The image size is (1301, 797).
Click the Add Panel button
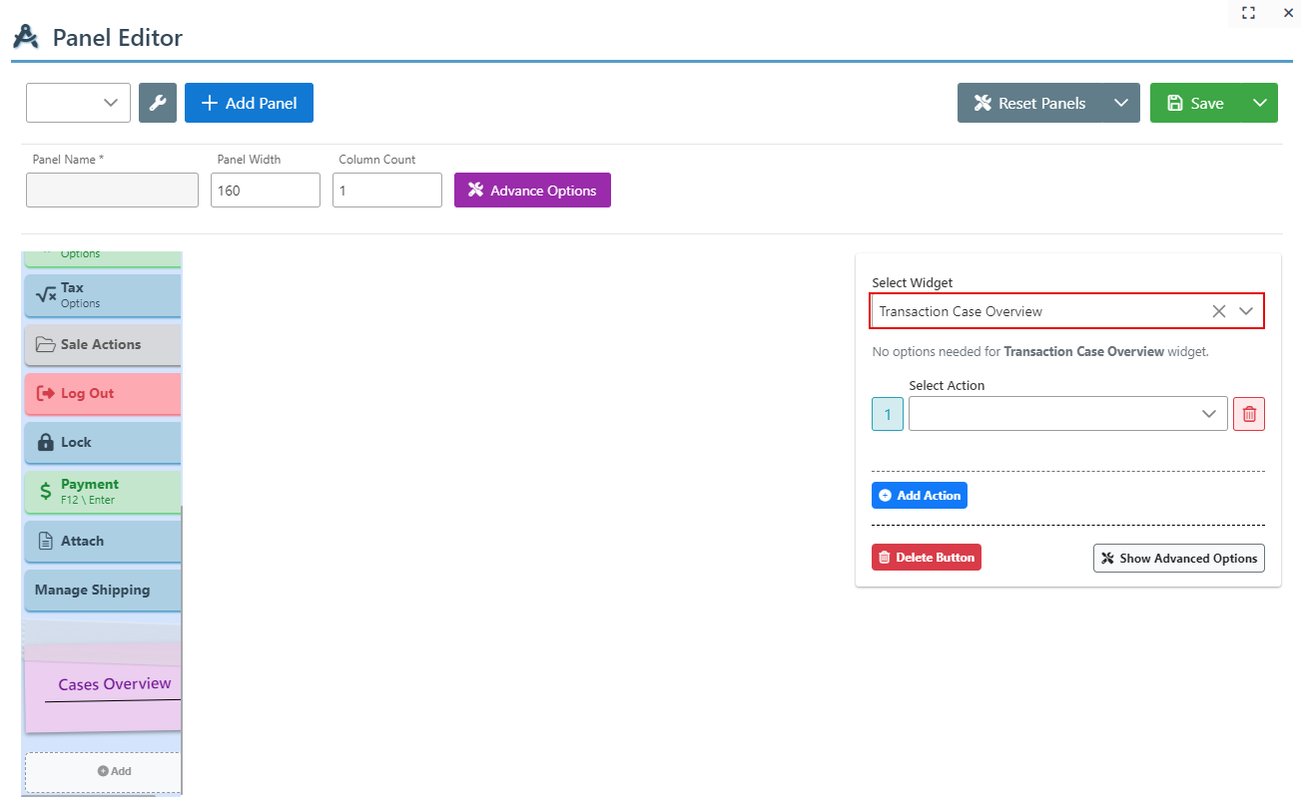[249, 103]
